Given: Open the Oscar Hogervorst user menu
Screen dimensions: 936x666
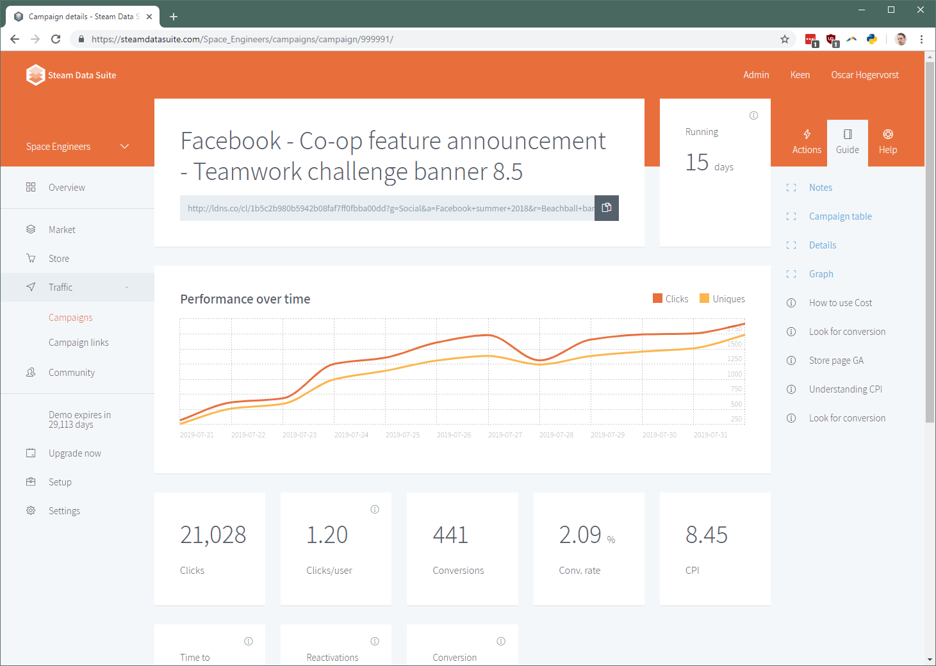Looking at the screenshot, I should click(865, 75).
